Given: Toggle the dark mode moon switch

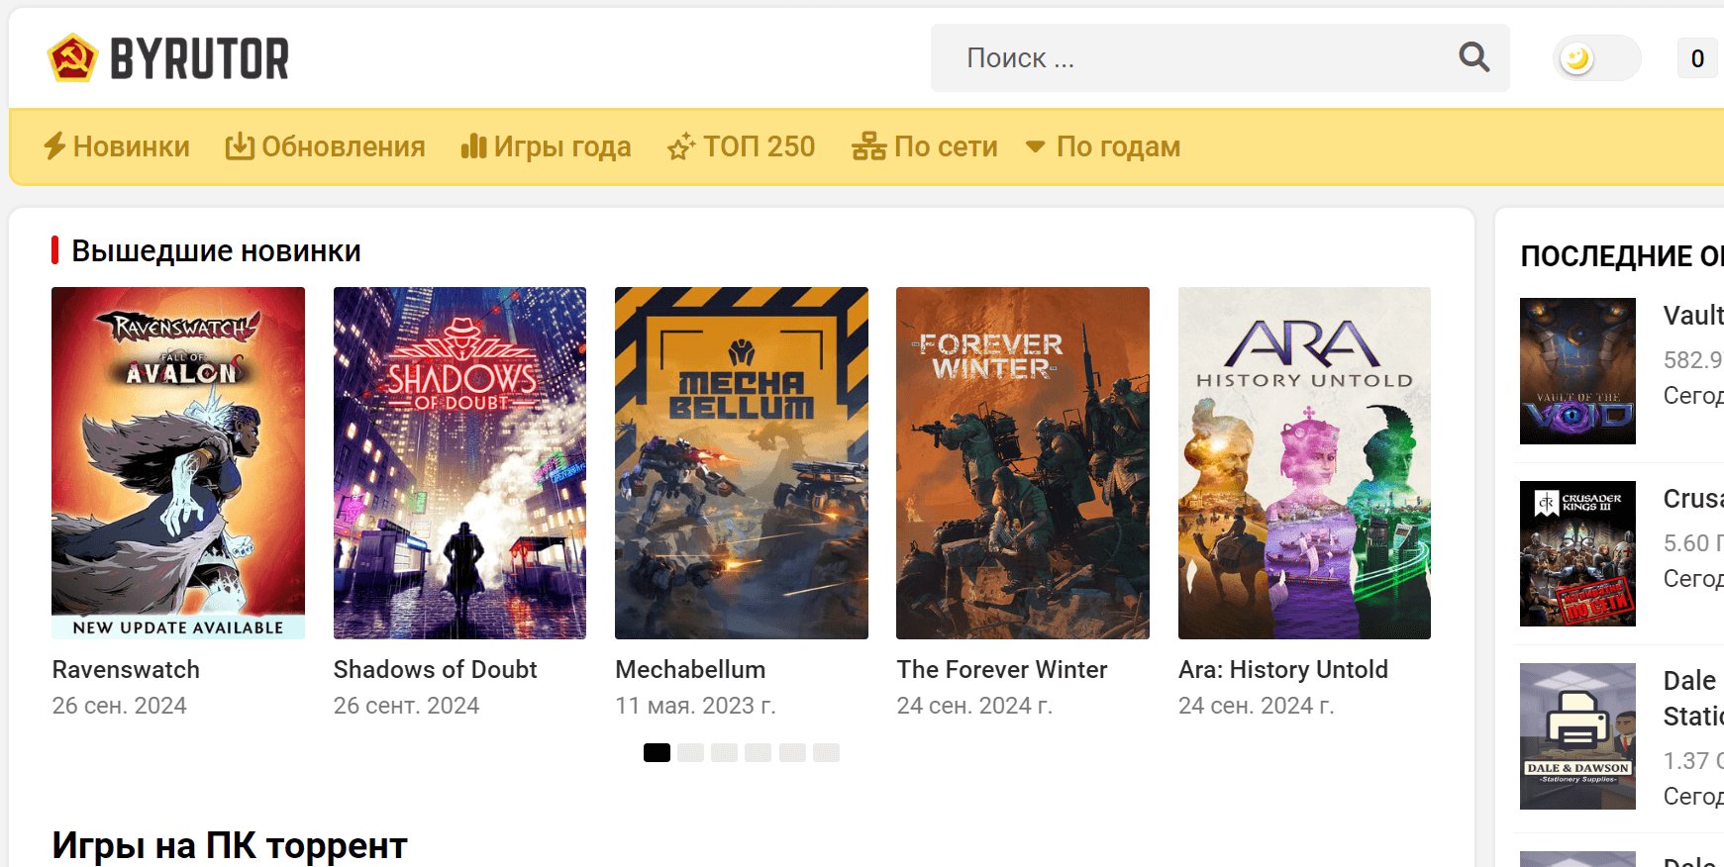Looking at the screenshot, I should [x=1595, y=58].
